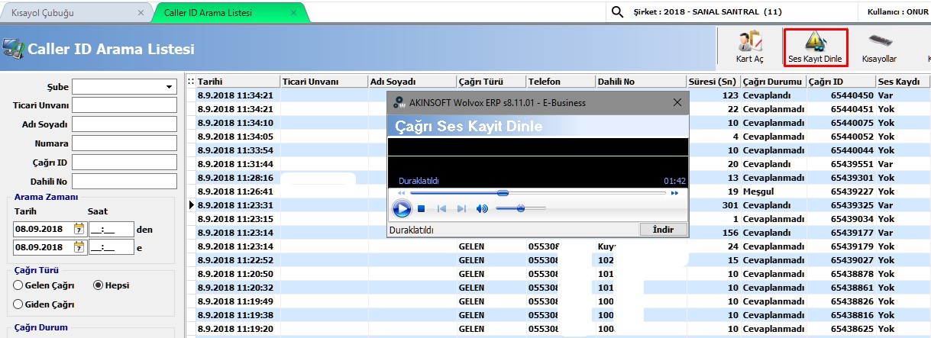Sort by Ses Kaydı column header
The height and width of the screenshot is (338, 931).
[x=904, y=82]
